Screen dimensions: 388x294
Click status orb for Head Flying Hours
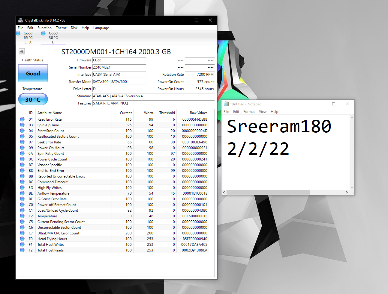tap(22, 239)
